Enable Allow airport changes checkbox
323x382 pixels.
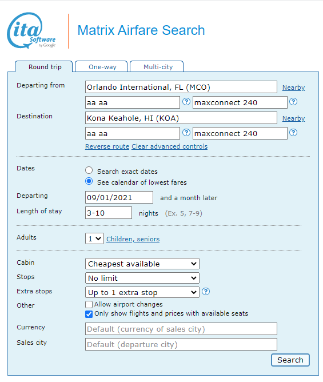(89, 305)
